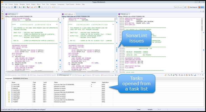Screen dimensions: 206x112
Task: Click the warning marker beside CWKTCOBX
Action: 9,92
